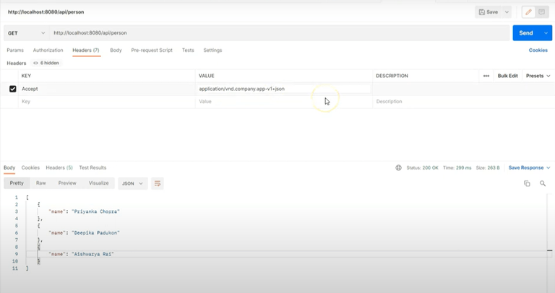Screen dimensions: 555x293
Task: Click the "Deepika Padukon" value
Action: coord(95,232)
